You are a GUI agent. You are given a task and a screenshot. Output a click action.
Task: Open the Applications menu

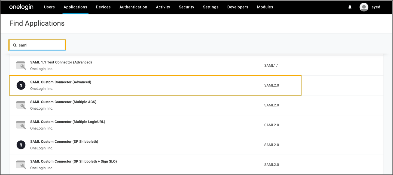(75, 7)
